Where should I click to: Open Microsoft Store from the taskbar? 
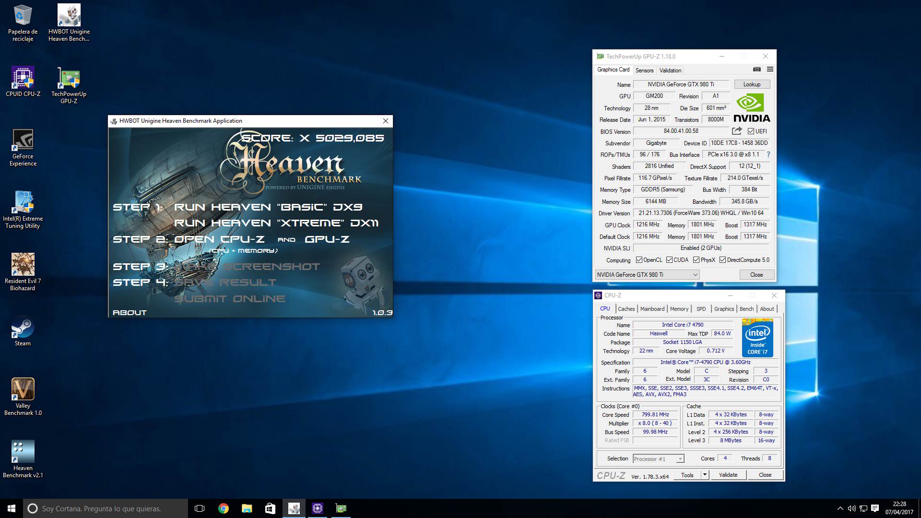(270, 508)
